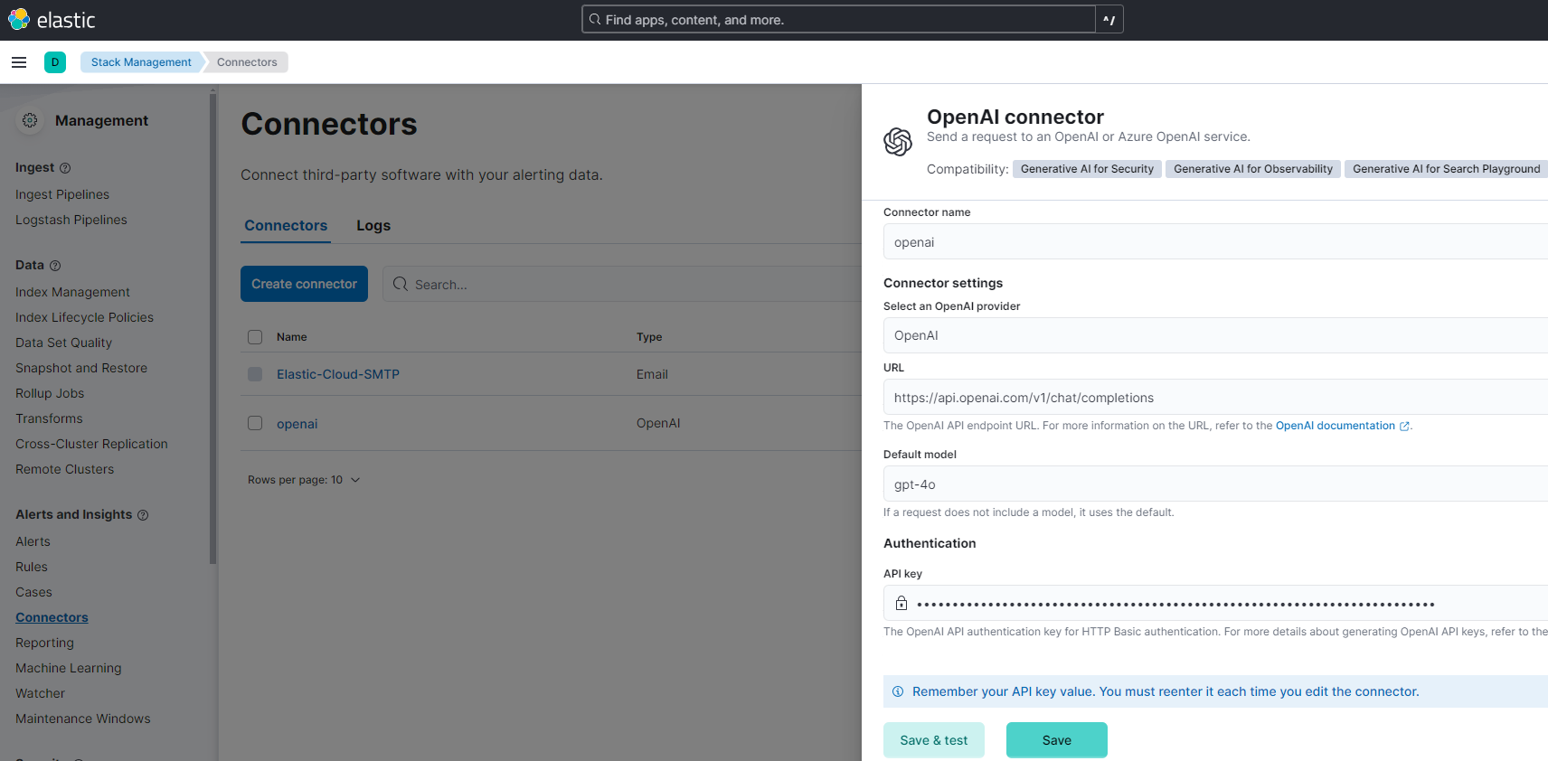Image resolution: width=1548 pixels, height=761 pixels.
Task: Click Stack Management breadcrumb
Action: tap(141, 62)
